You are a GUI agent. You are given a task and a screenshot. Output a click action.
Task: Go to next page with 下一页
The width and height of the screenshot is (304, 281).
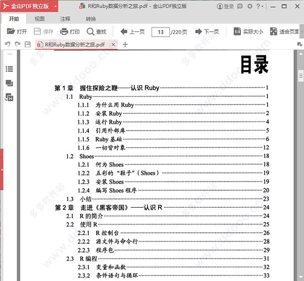(207, 32)
